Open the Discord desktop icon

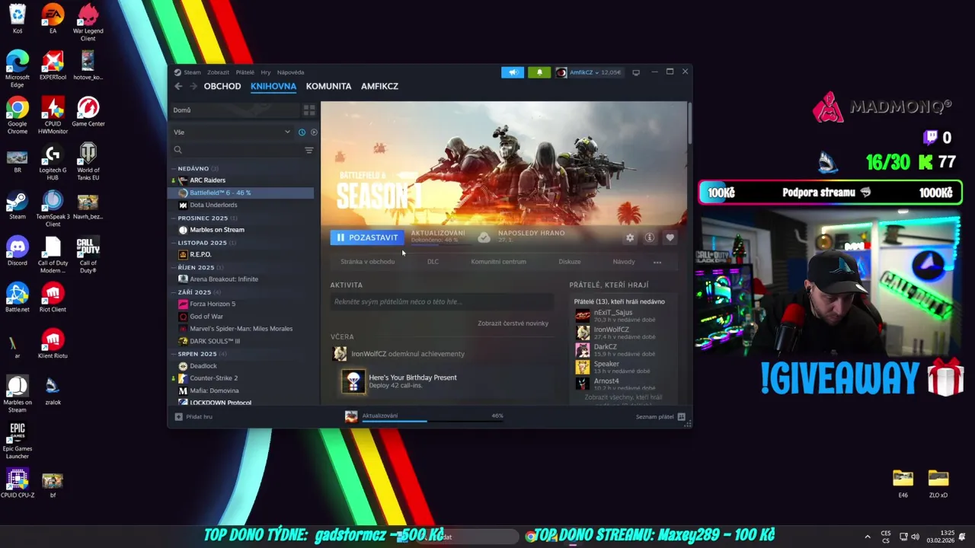[x=17, y=250]
